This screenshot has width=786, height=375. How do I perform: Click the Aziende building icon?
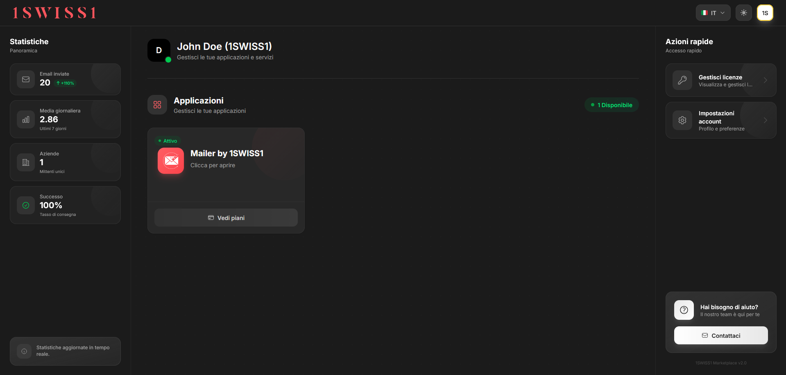[26, 162]
